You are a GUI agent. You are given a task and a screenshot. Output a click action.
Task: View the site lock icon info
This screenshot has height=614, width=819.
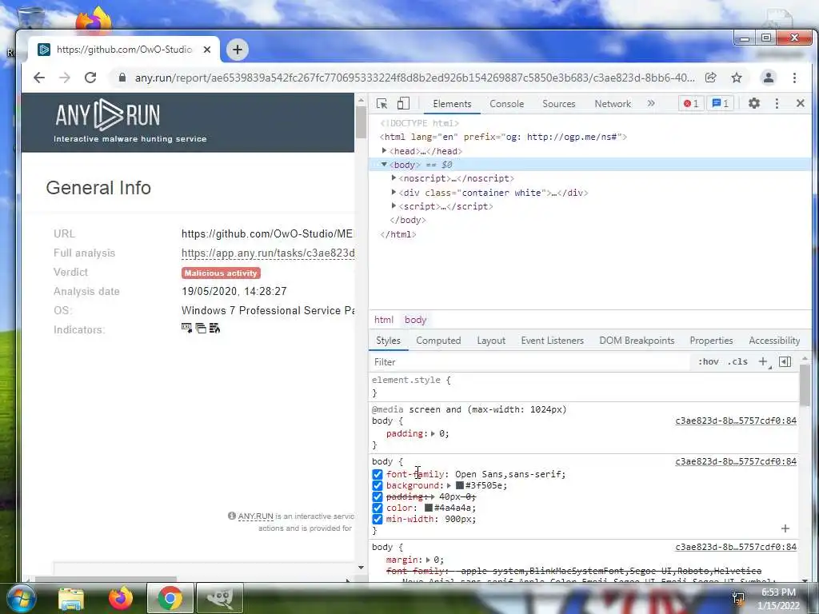coord(122,78)
